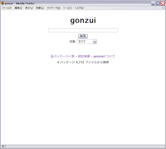Open the ツール(T) menu
This screenshot has height=149, width=166.
[67, 8]
